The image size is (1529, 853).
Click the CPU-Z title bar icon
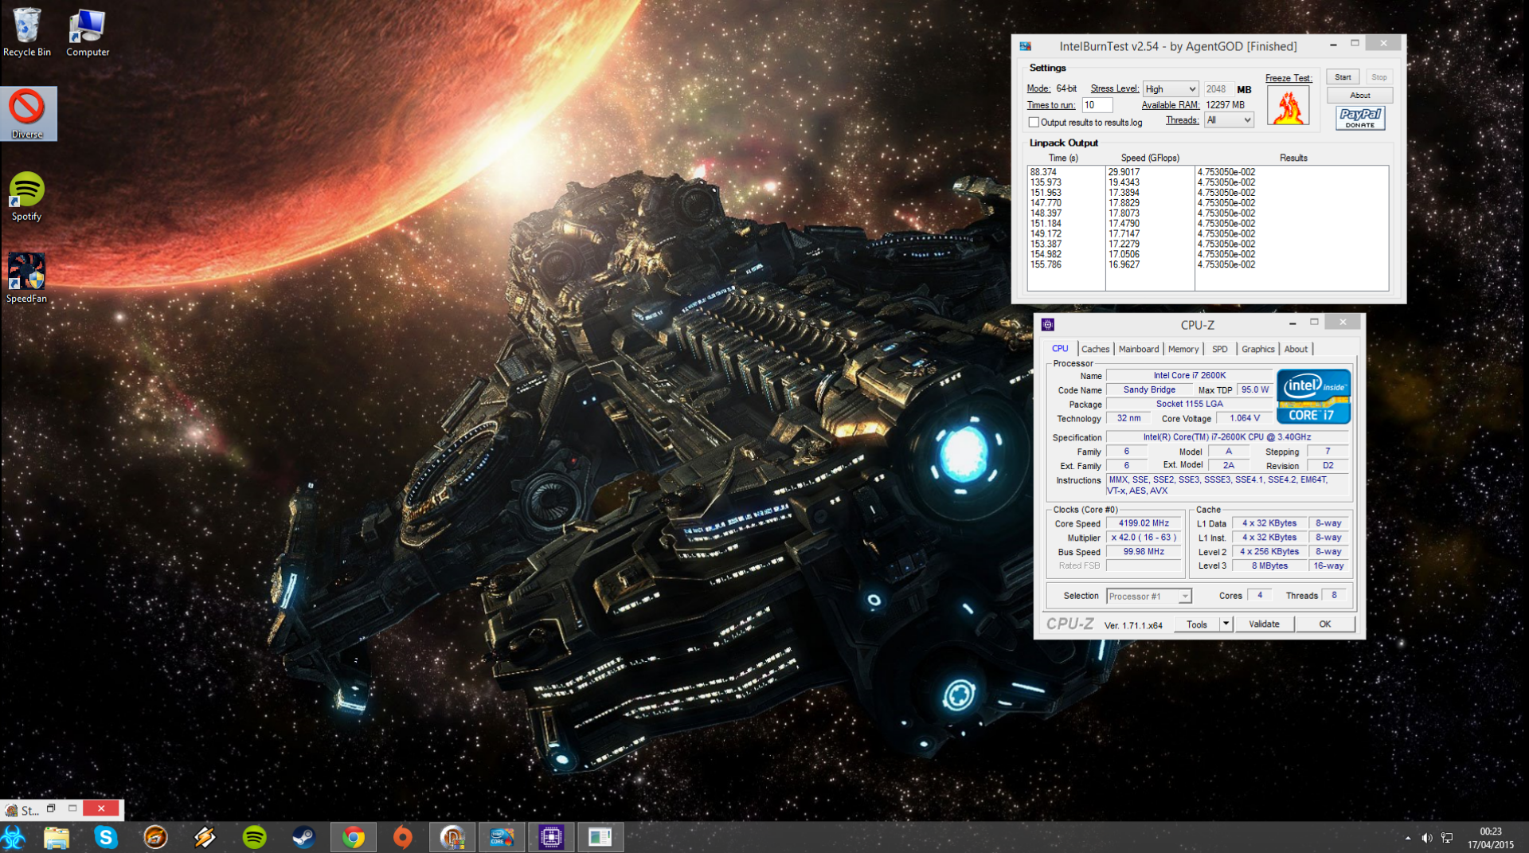click(1048, 324)
